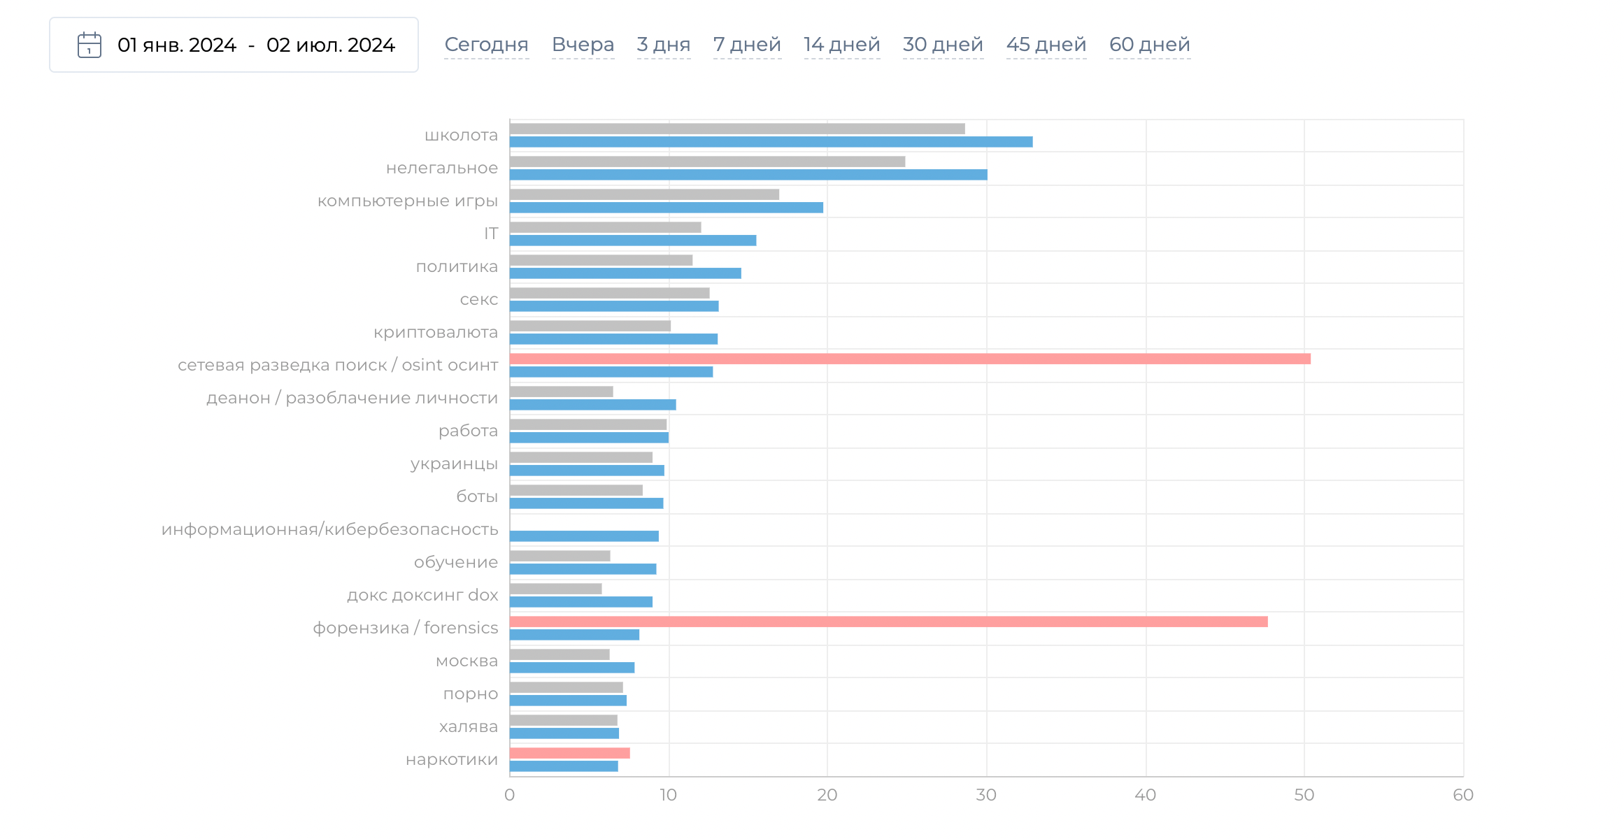Click the gray bar for школота

point(737,129)
